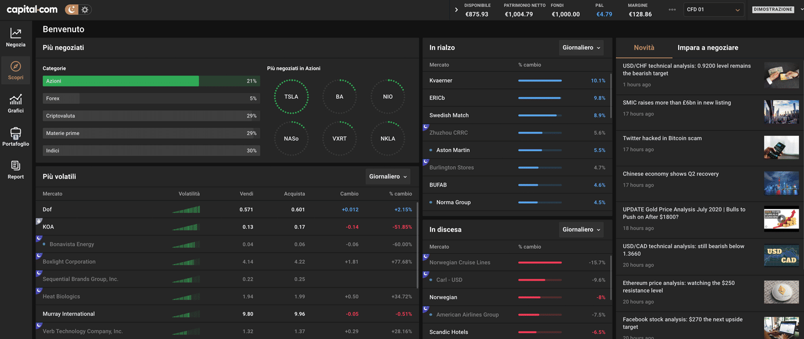Open the Bonavista Energy row
This screenshot has height=339, width=804.
point(227,244)
